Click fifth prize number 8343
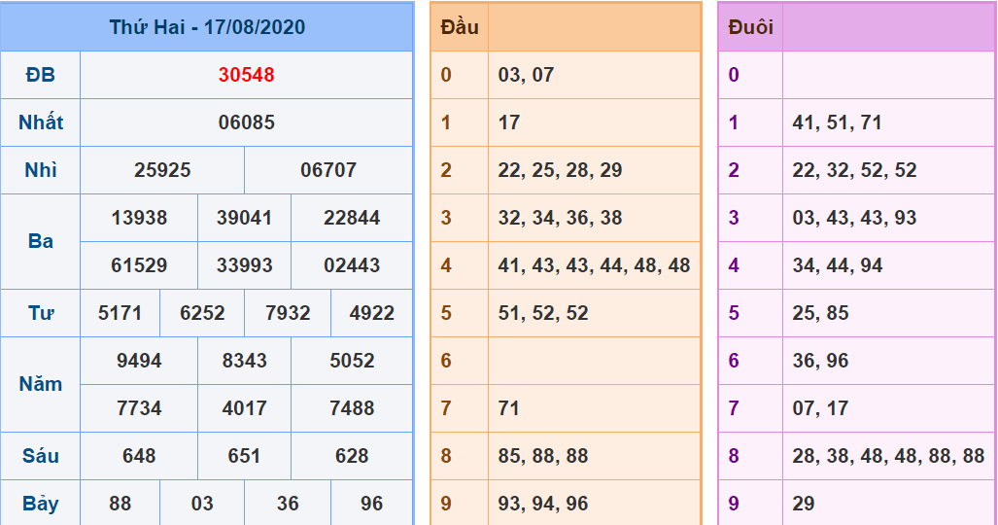Screen dimensions: 998x525 coord(244,361)
